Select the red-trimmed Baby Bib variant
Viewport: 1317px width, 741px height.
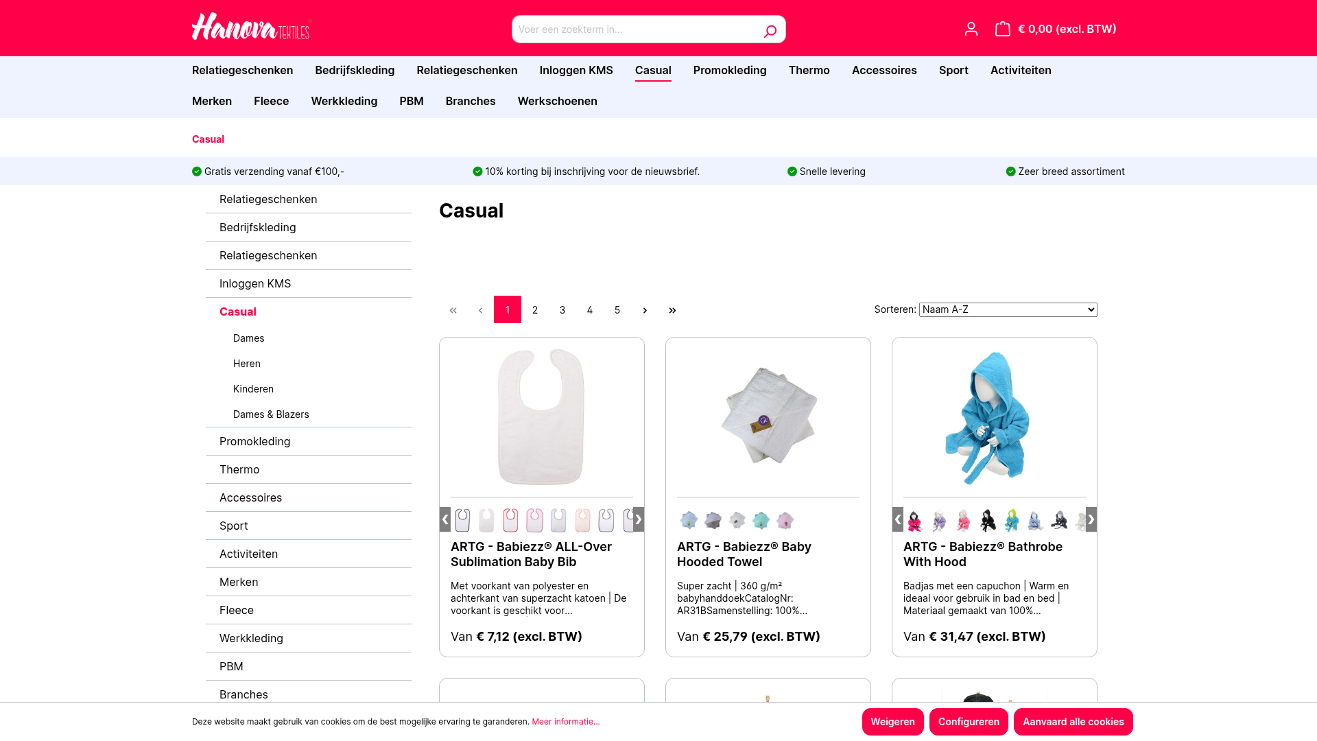[x=510, y=520]
